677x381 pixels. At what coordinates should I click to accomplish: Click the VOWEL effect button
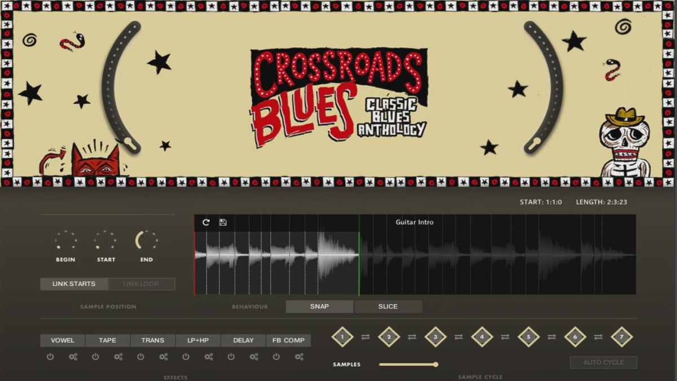tap(62, 340)
